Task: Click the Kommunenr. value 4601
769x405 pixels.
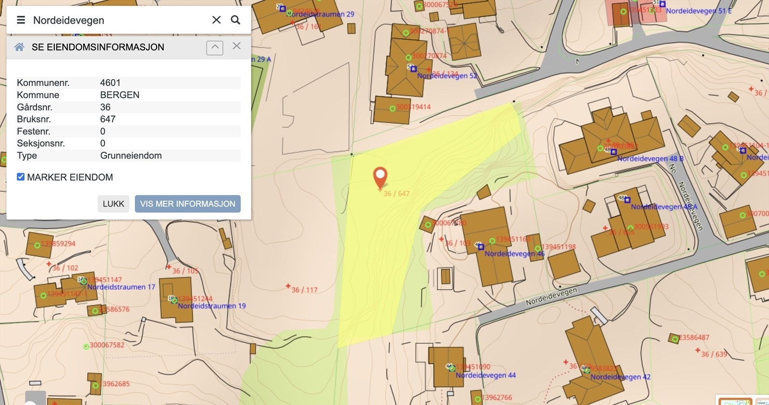Action: click(x=111, y=83)
